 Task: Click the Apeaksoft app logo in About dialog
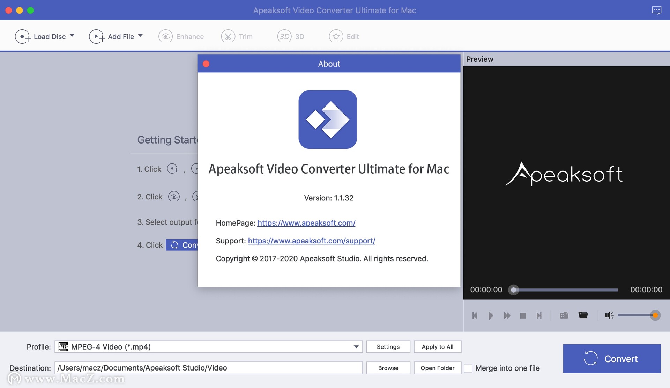[328, 119]
